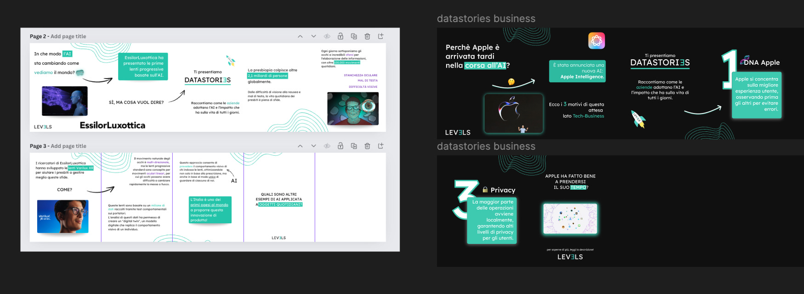Select 'QUALI SONO ALTRI ESEMPI DI AI' heading
The height and width of the screenshot is (294, 804).
point(279,199)
